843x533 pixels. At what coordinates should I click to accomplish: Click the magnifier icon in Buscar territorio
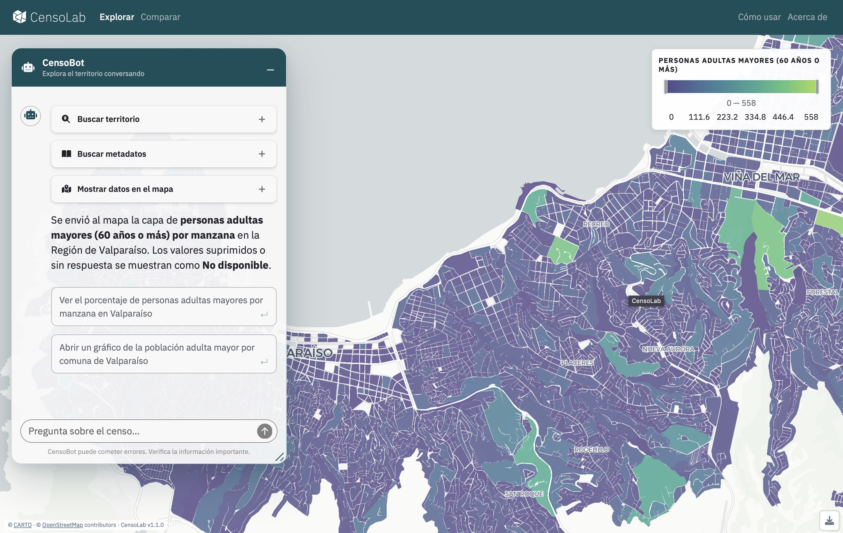pos(66,119)
